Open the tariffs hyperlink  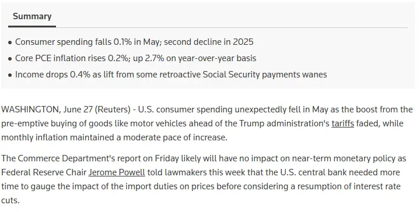[342, 123]
